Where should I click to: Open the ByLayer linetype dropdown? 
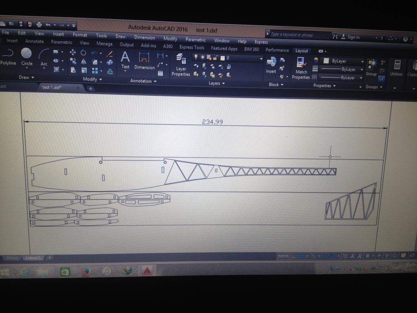(341, 77)
